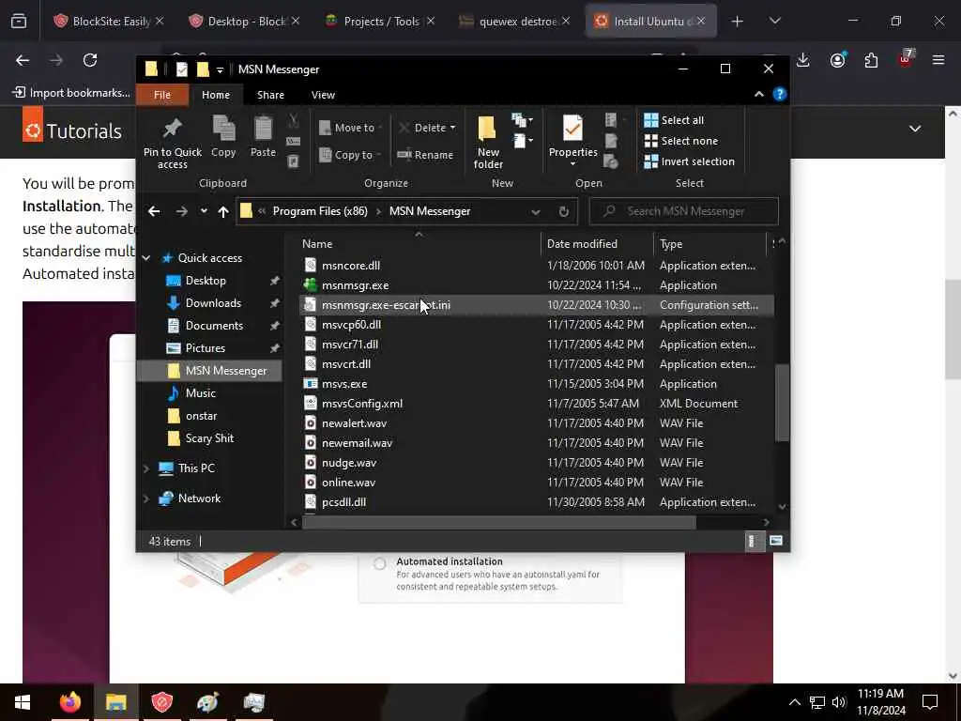
Task: Switch to BlockSite browser tab
Action: click(x=111, y=22)
